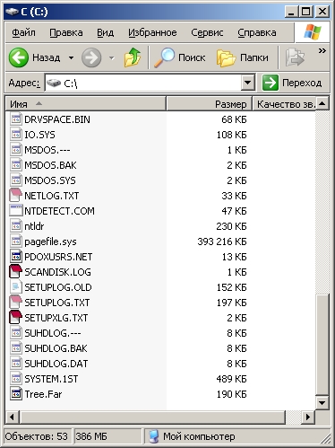Click the 108 КБ size value
This screenshot has height=448, width=335.
pyautogui.click(x=232, y=135)
